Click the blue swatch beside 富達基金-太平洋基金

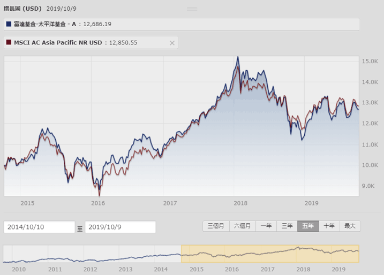pos(8,25)
